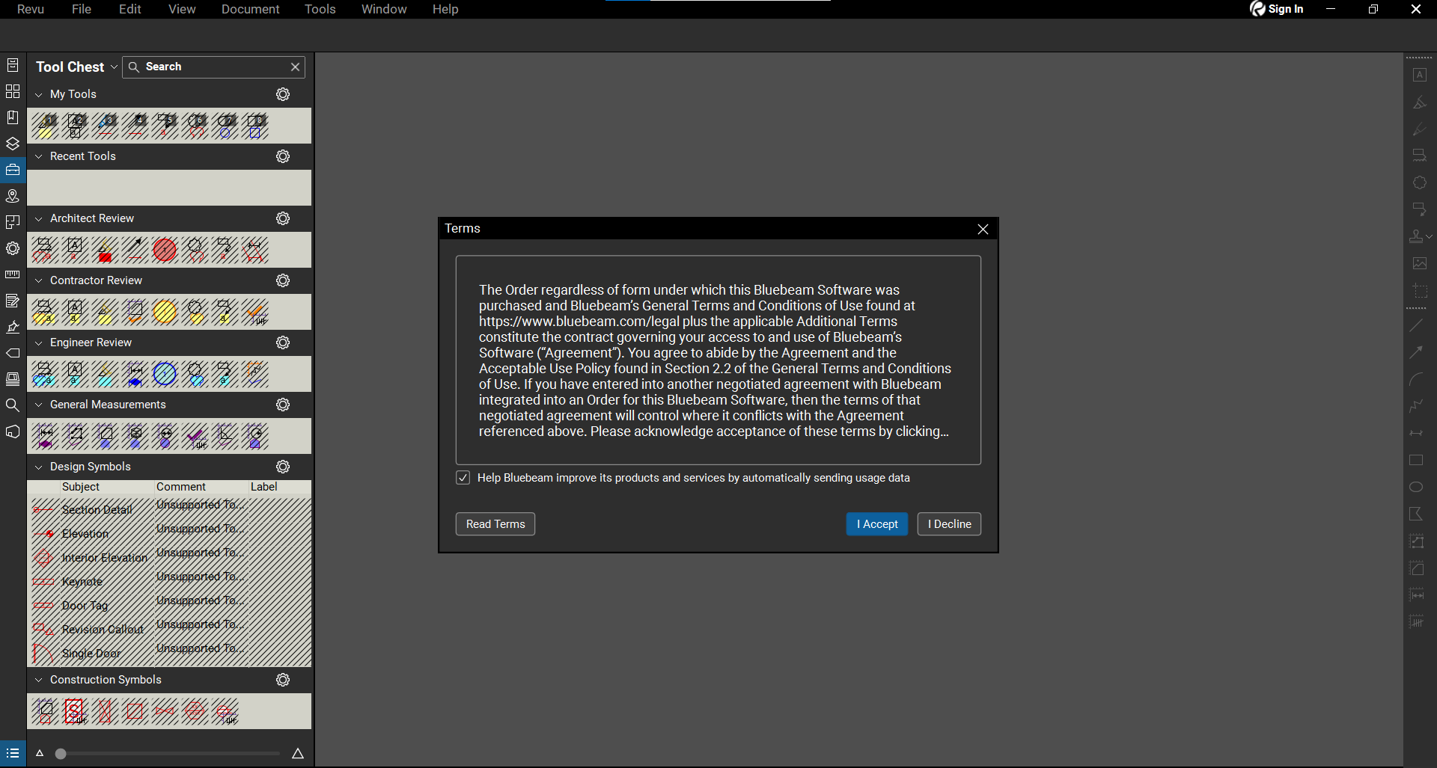Open the Bookmarks panel icon

pyautogui.click(x=13, y=117)
